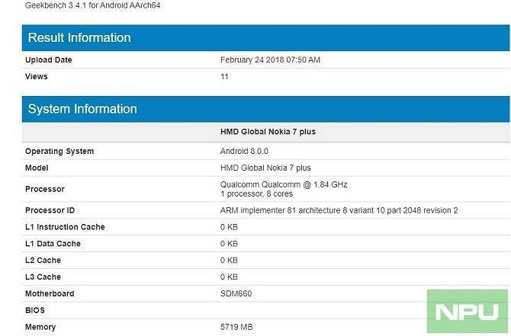511x336 pixels.
Task: Click the Result Information header
Action: pyautogui.click(x=265, y=38)
